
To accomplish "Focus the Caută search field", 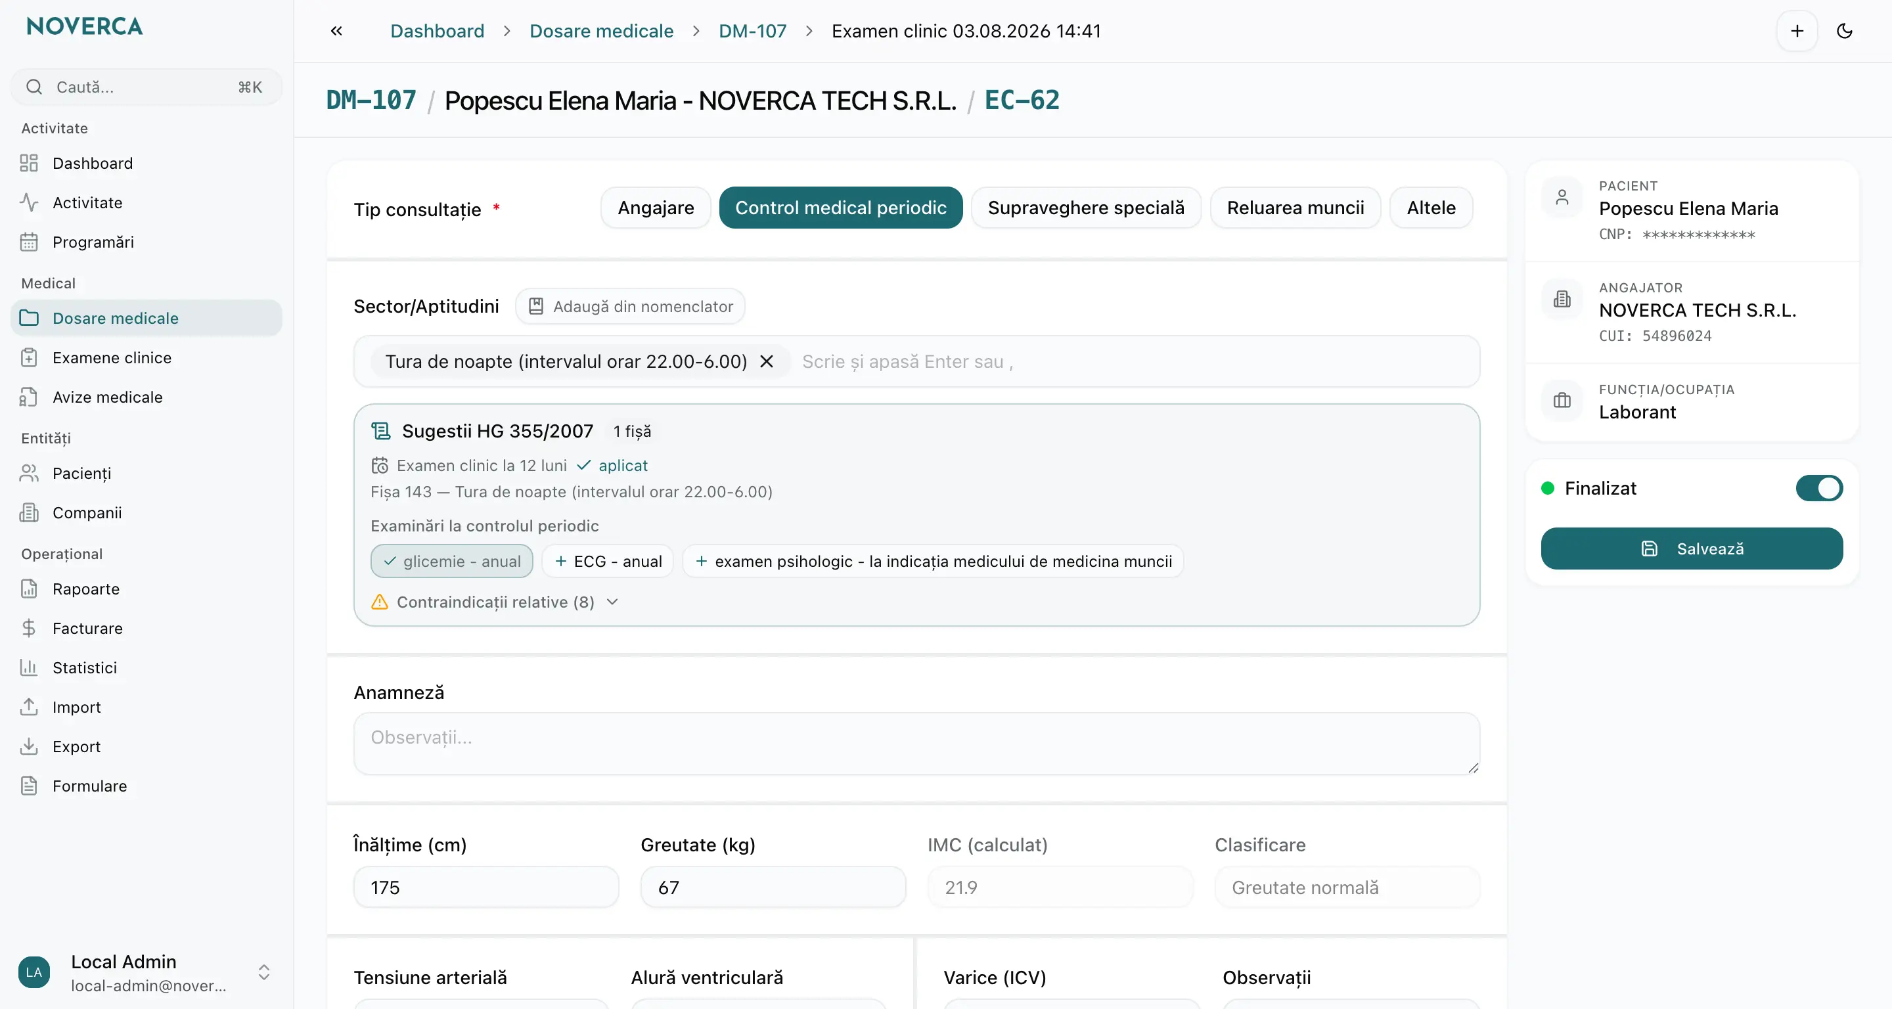I will tap(146, 87).
